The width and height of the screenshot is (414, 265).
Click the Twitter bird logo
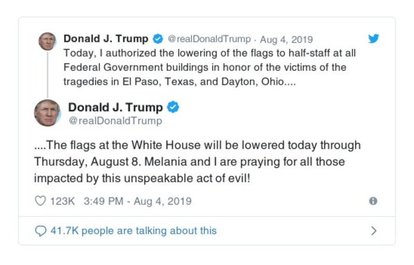pyautogui.click(x=374, y=39)
